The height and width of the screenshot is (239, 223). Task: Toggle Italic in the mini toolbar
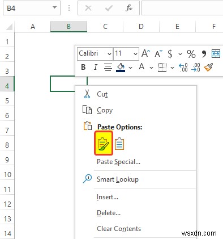click(96, 67)
